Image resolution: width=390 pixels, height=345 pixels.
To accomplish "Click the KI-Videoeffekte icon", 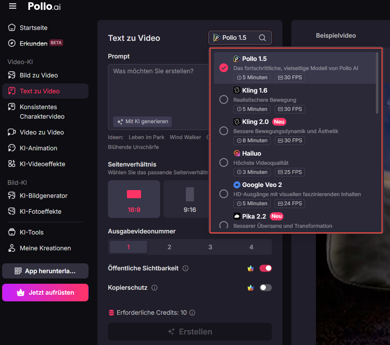I will click(x=12, y=164).
